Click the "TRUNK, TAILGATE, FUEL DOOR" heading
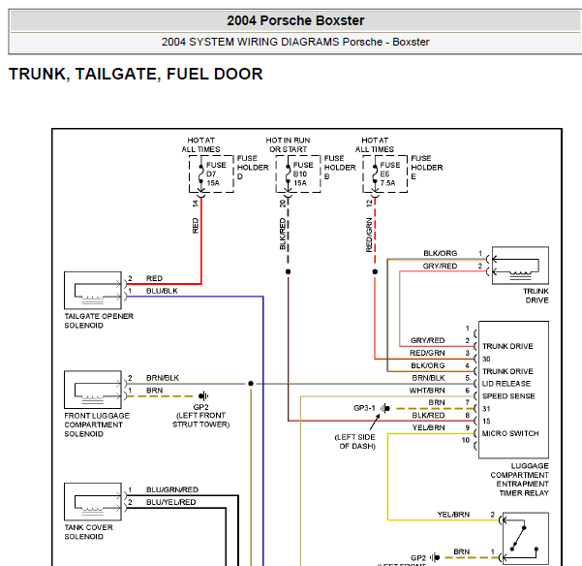 click(x=136, y=74)
